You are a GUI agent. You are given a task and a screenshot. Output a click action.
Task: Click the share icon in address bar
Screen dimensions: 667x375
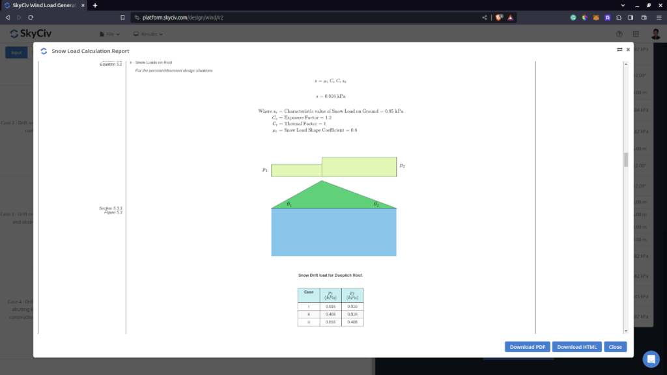pos(484,17)
